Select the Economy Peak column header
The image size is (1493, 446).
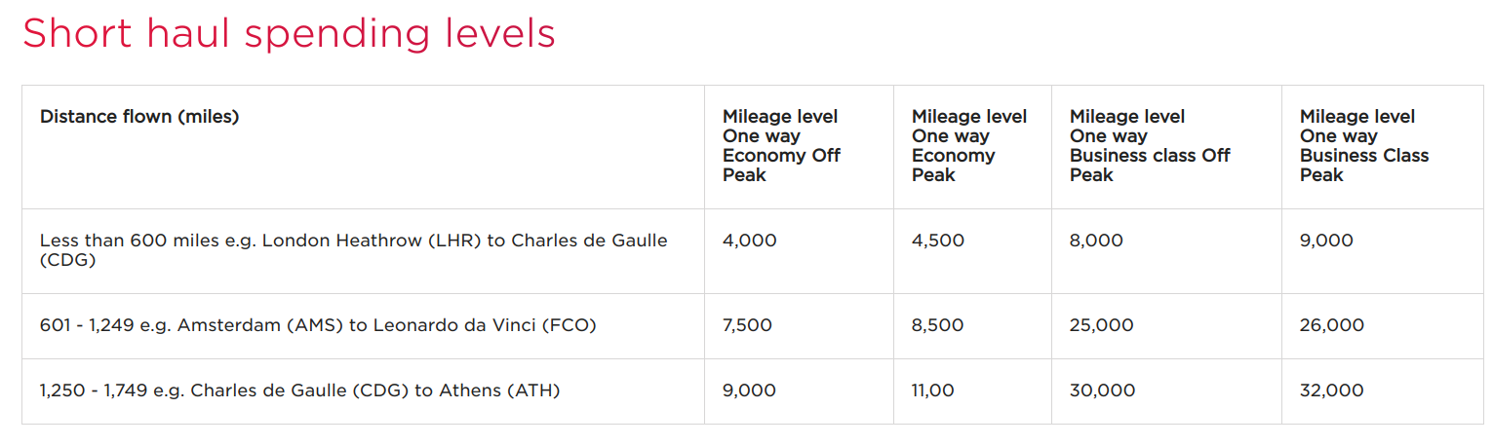[x=969, y=146]
